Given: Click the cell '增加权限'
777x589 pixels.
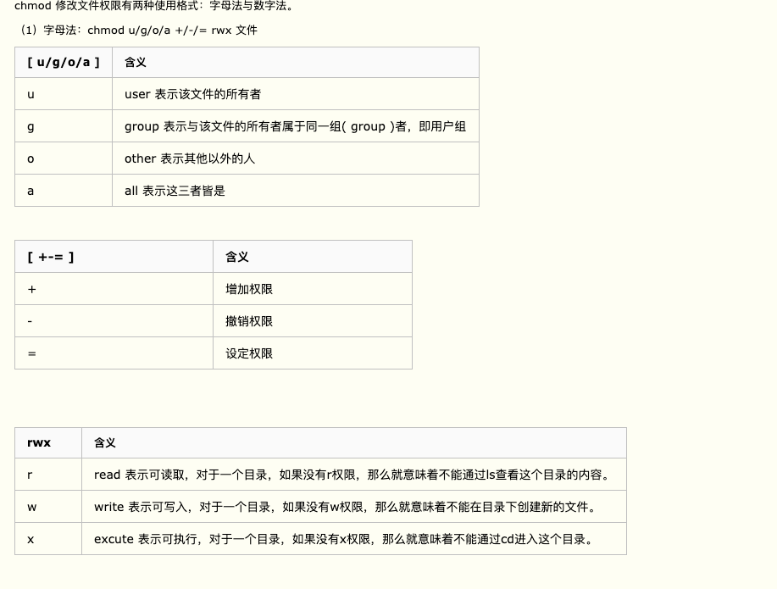Looking at the screenshot, I should point(313,288).
